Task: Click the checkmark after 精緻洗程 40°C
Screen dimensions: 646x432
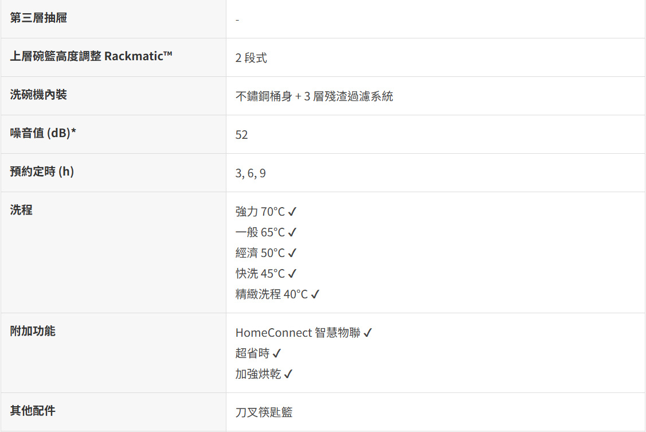Action: (x=315, y=294)
